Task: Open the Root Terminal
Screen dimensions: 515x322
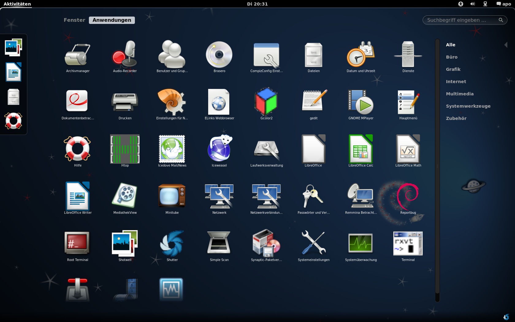Action: click(78, 246)
